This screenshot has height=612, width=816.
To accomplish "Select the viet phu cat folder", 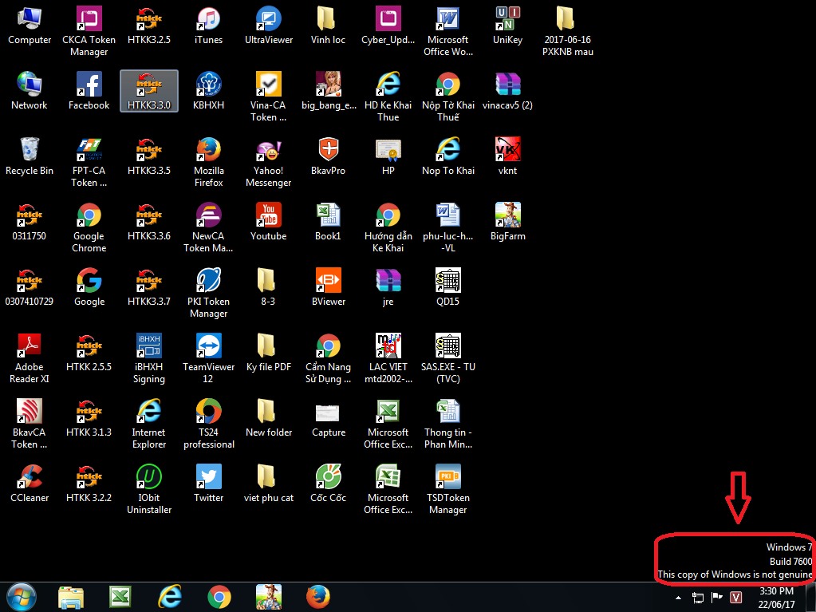I will [269, 484].
